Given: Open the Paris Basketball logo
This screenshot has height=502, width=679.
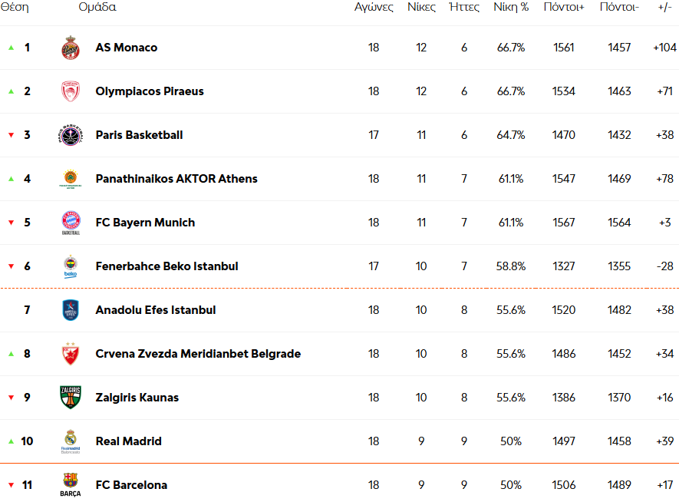Looking at the screenshot, I should [70, 135].
